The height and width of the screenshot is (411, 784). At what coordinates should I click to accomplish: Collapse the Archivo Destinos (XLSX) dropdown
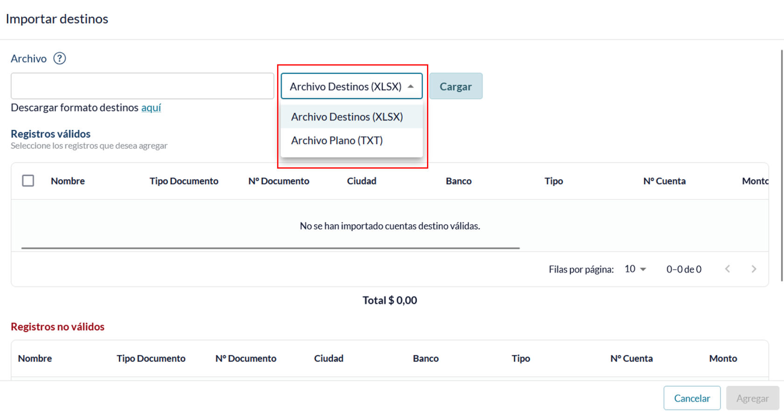click(351, 86)
